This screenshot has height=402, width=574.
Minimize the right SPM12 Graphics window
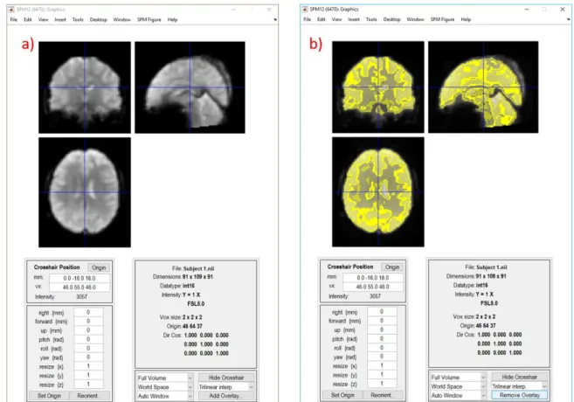click(527, 9)
